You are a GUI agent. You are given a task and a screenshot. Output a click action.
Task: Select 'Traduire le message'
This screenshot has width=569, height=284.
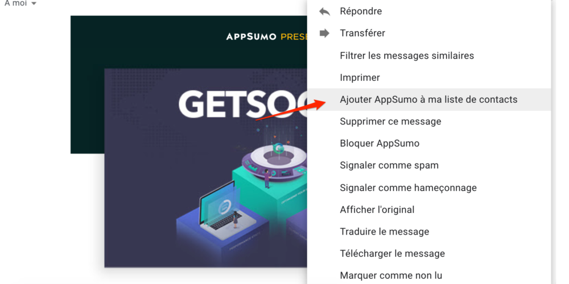pyautogui.click(x=429, y=232)
